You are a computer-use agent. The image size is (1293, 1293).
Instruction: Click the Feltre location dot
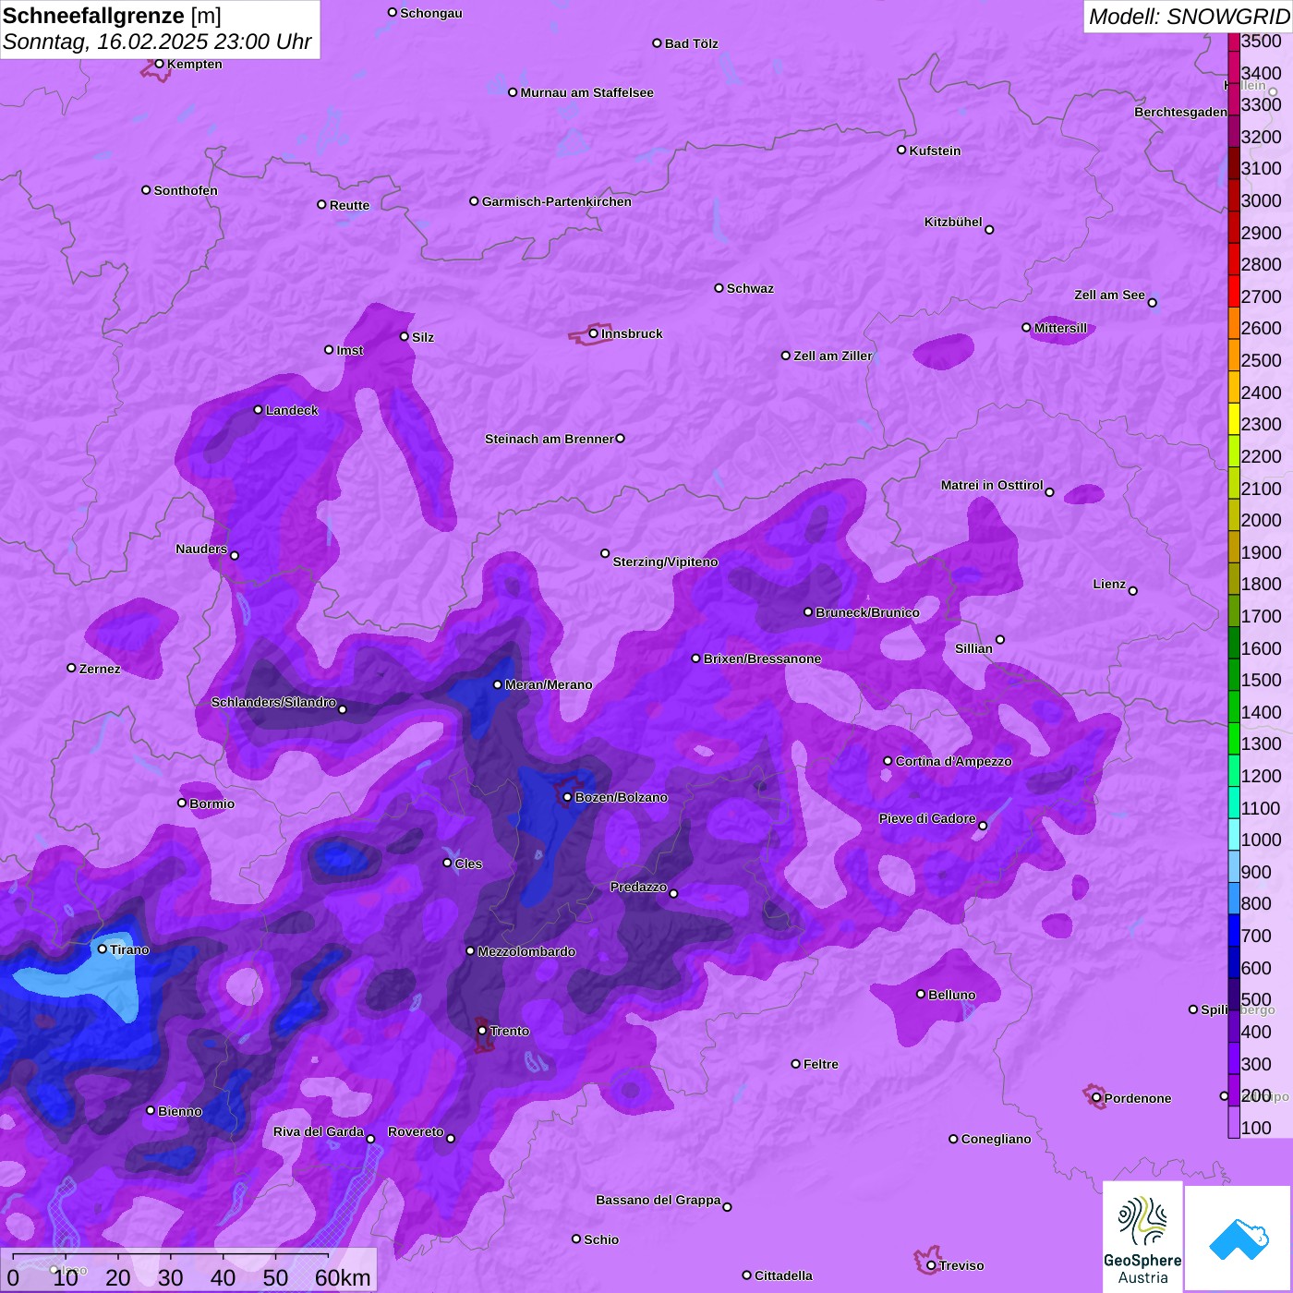[795, 1064]
